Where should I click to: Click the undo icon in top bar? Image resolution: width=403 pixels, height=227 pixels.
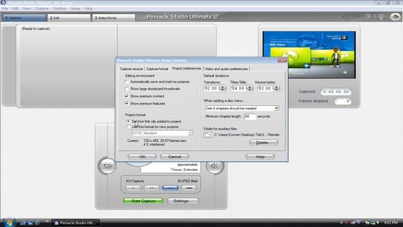346,17
